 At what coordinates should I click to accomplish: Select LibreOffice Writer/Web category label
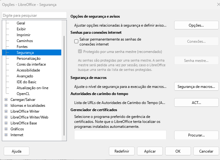pyautogui.click(x=29, y=117)
